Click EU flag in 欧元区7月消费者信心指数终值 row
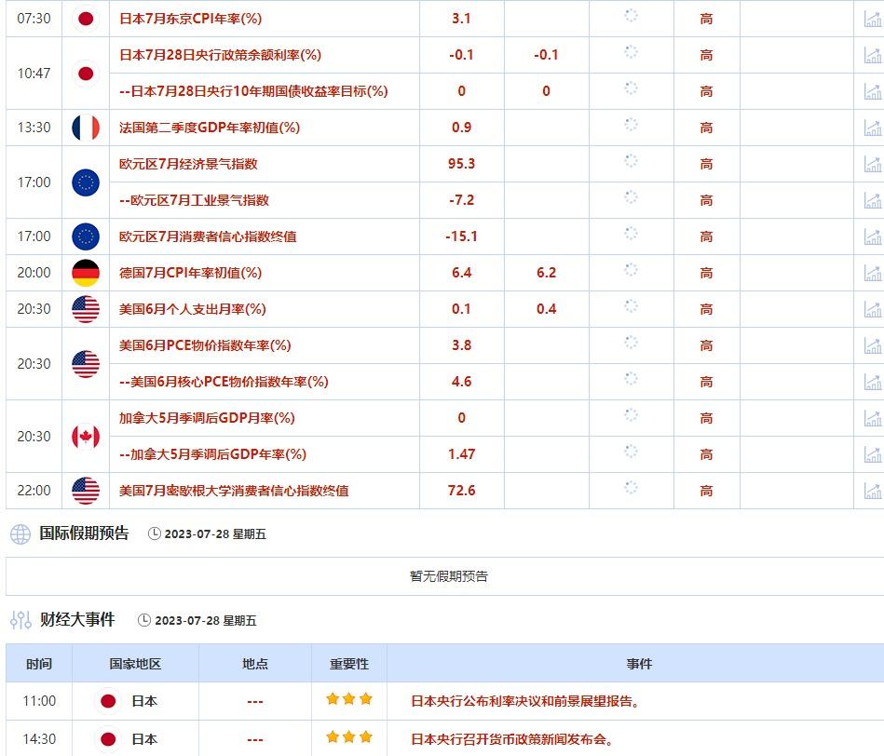 (86, 236)
